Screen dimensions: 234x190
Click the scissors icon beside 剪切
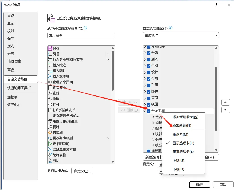[50, 161]
